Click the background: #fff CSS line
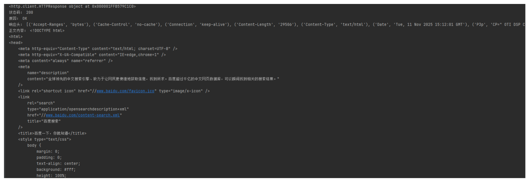Screen dimensions: 529x182 56,169
